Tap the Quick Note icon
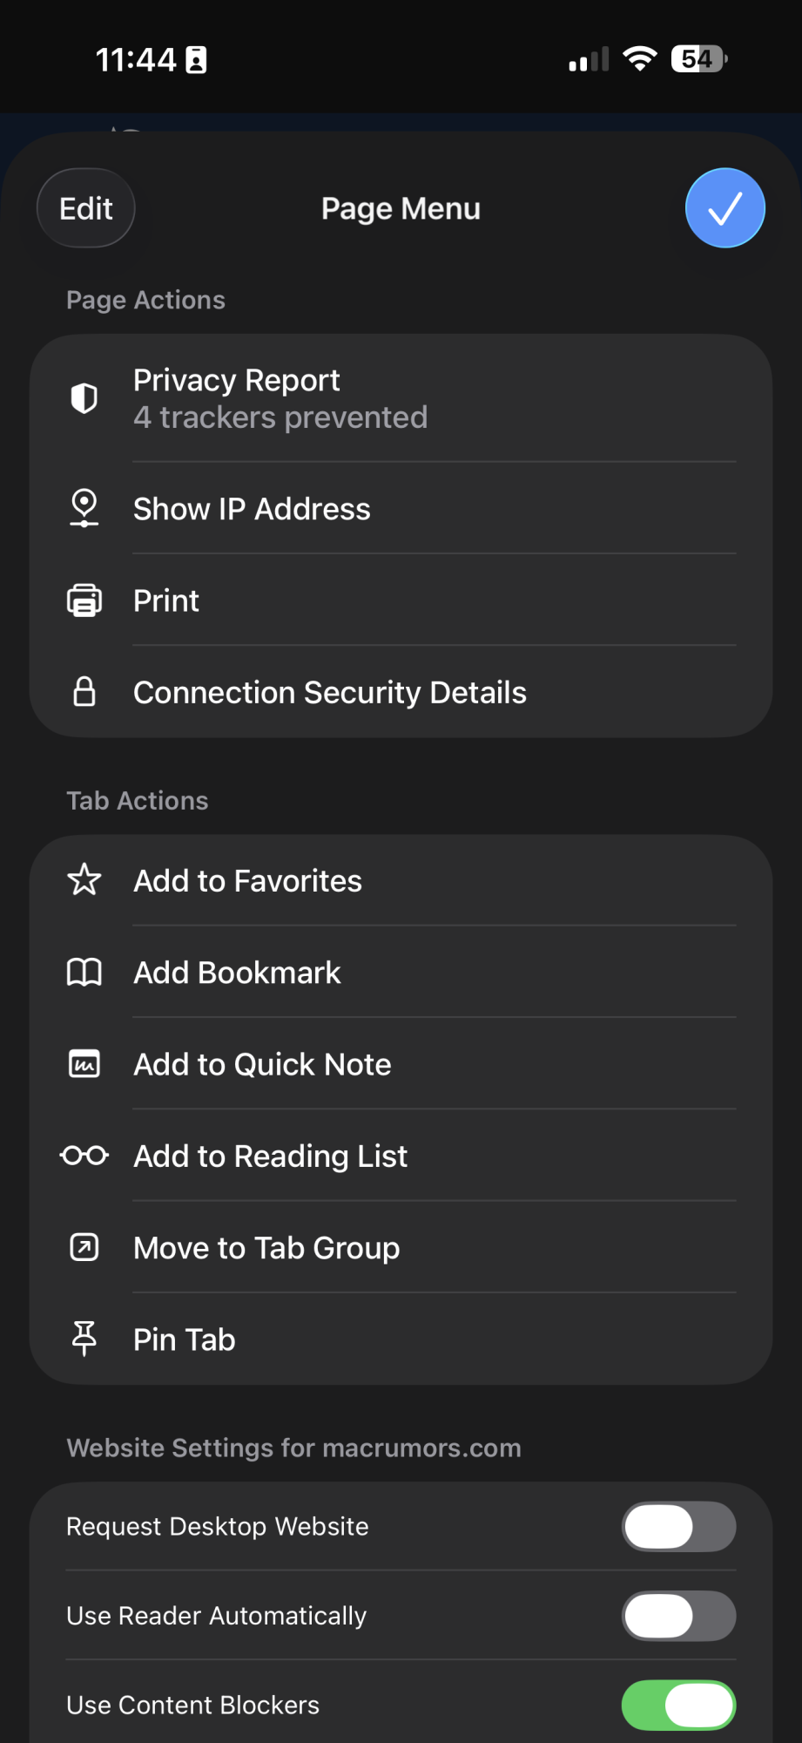 click(x=84, y=1064)
